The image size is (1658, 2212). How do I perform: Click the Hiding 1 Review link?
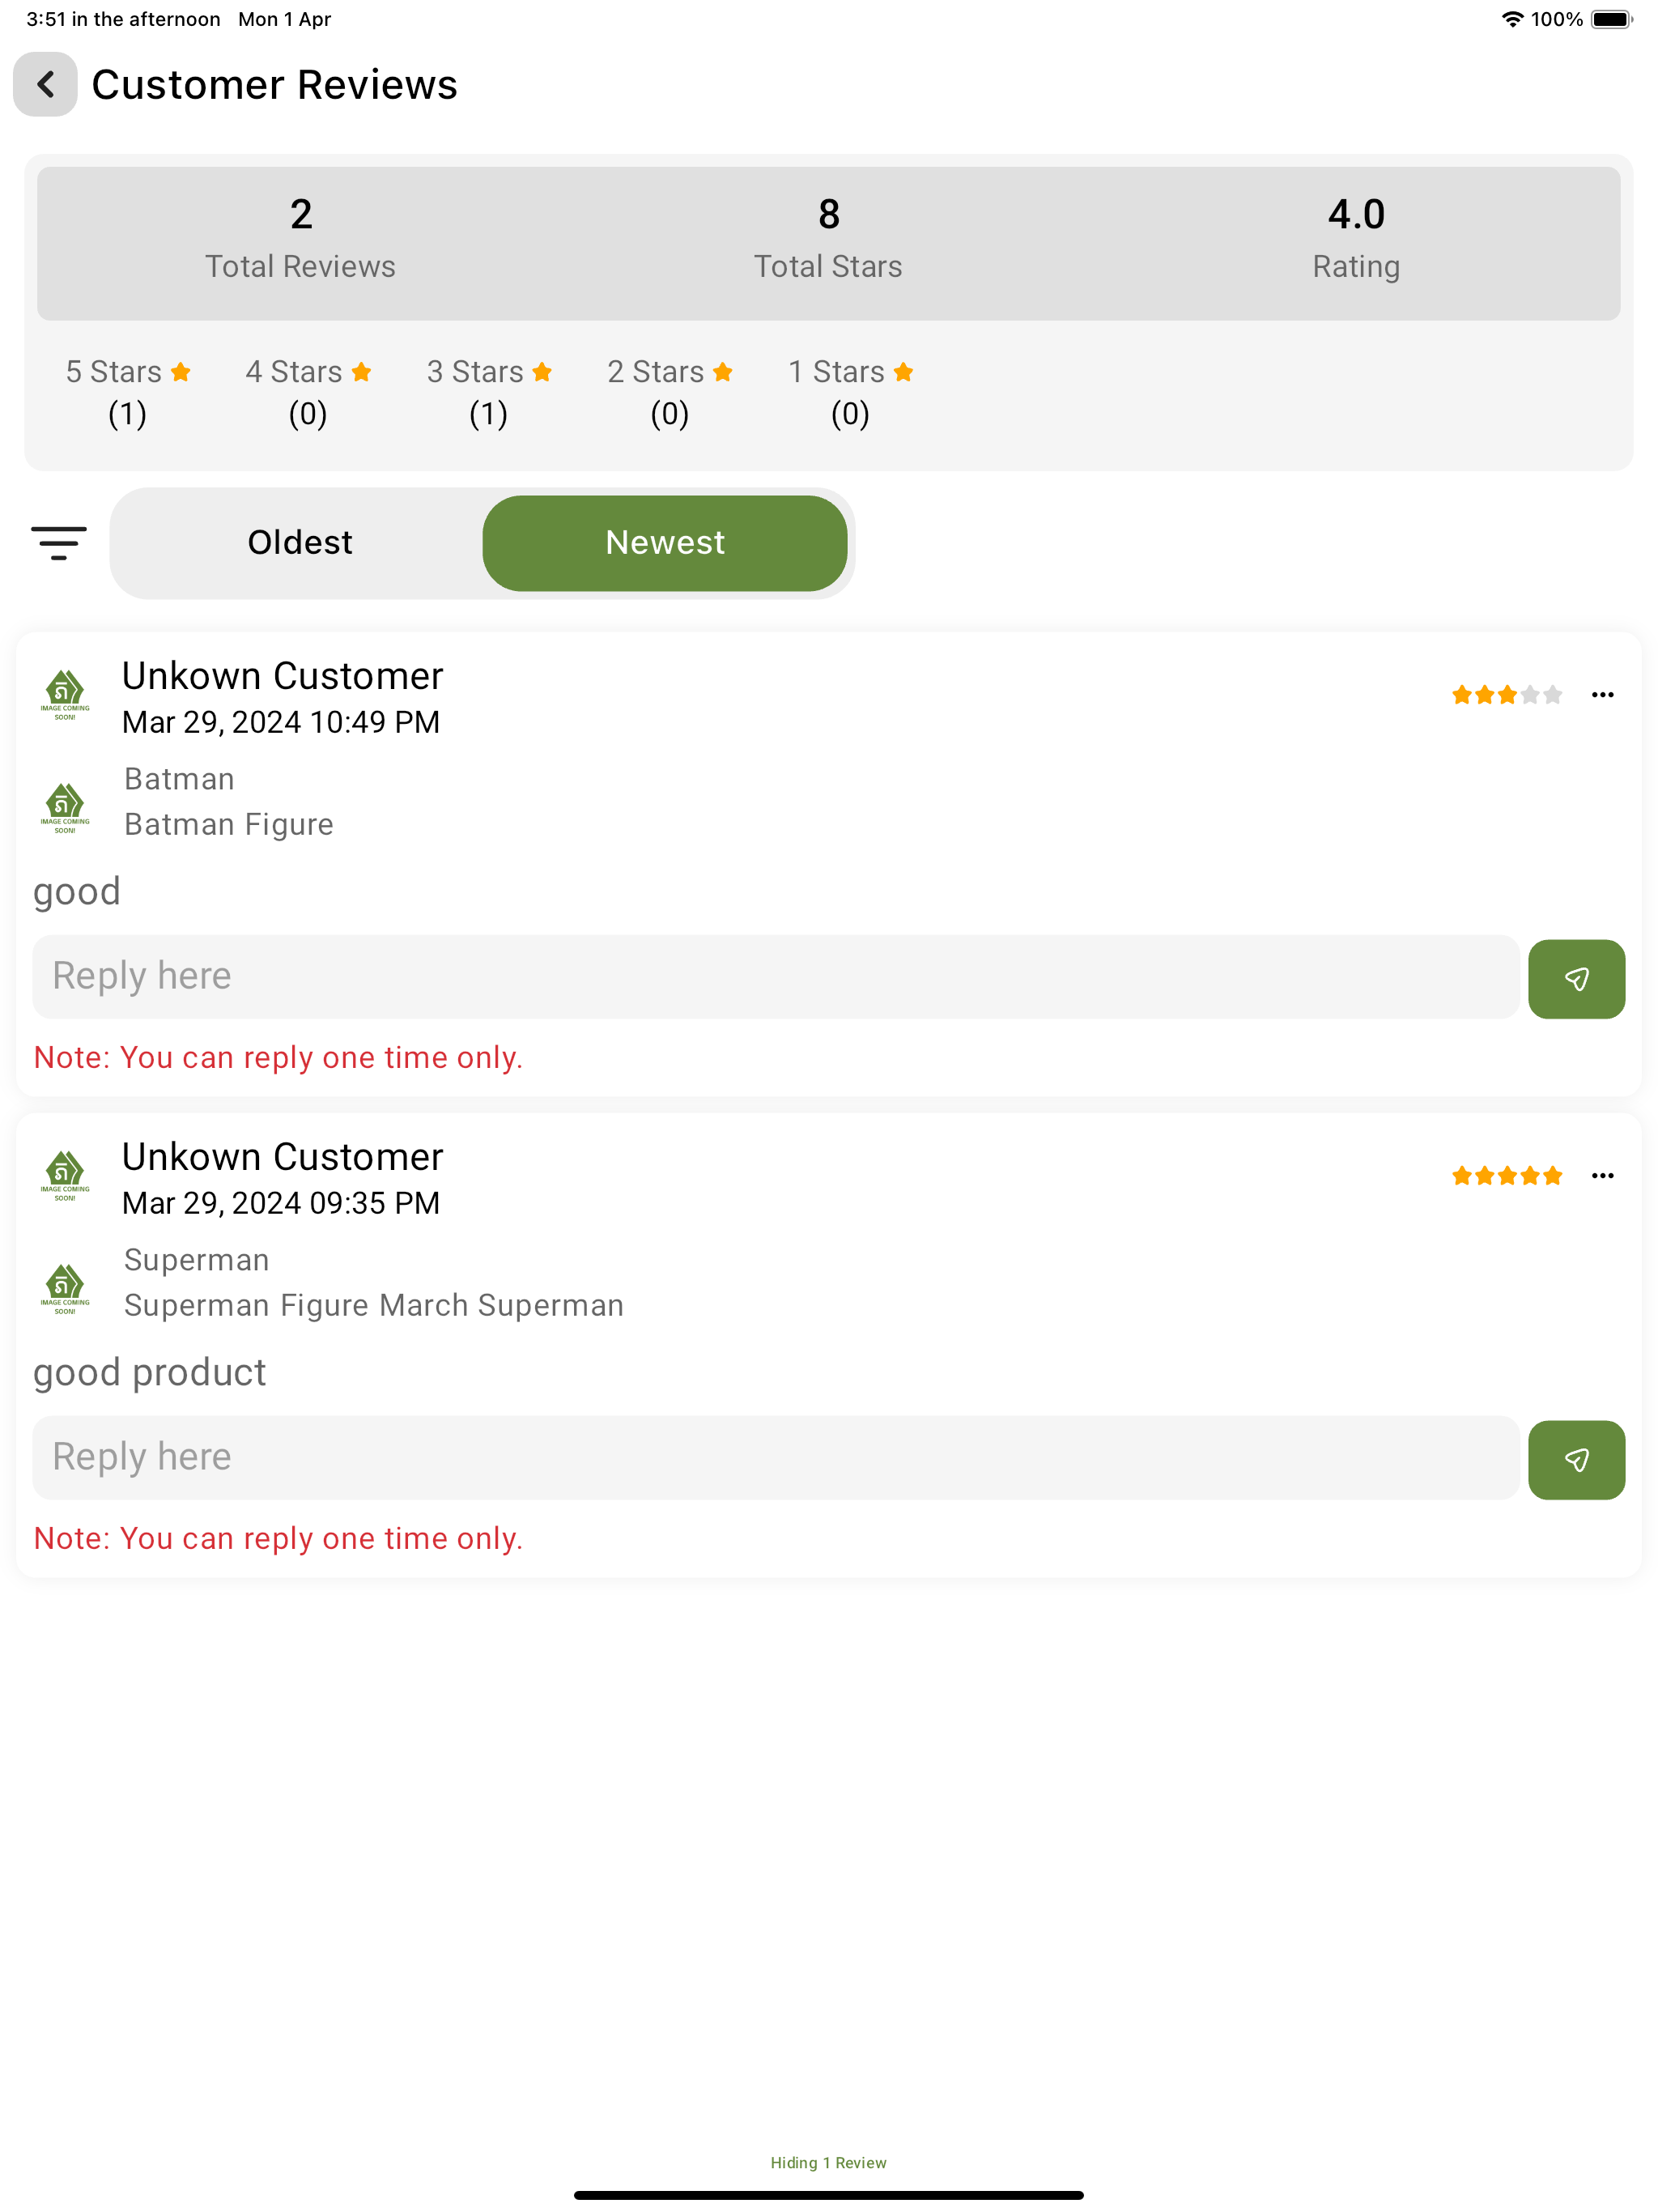pos(828,2162)
